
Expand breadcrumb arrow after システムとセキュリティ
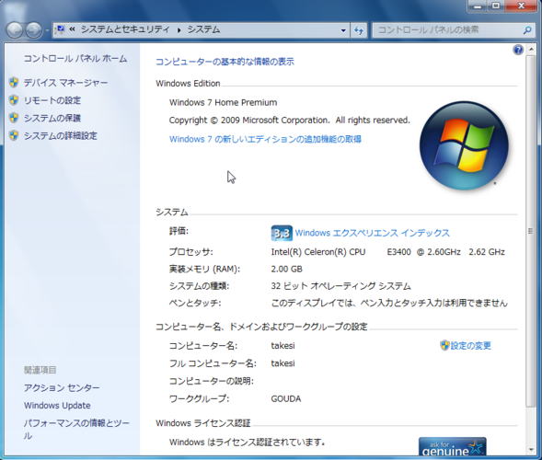coord(179,30)
